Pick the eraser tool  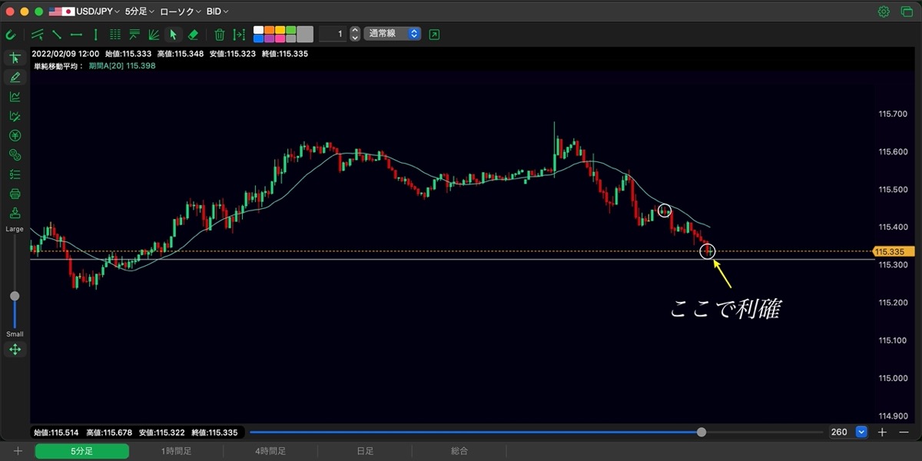[193, 35]
